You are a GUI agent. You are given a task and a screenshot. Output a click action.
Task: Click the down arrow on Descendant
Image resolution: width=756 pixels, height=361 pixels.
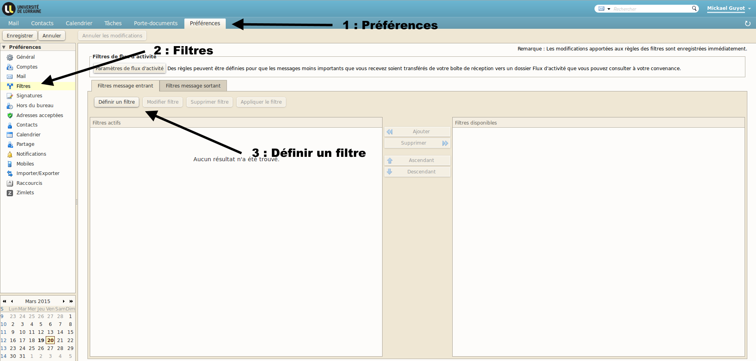390,172
